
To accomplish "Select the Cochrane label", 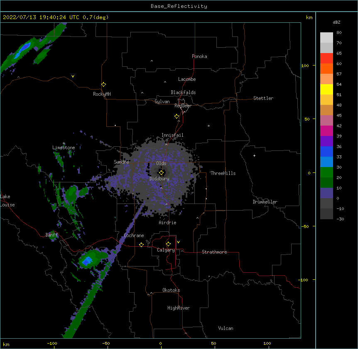I will click(134, 235).
